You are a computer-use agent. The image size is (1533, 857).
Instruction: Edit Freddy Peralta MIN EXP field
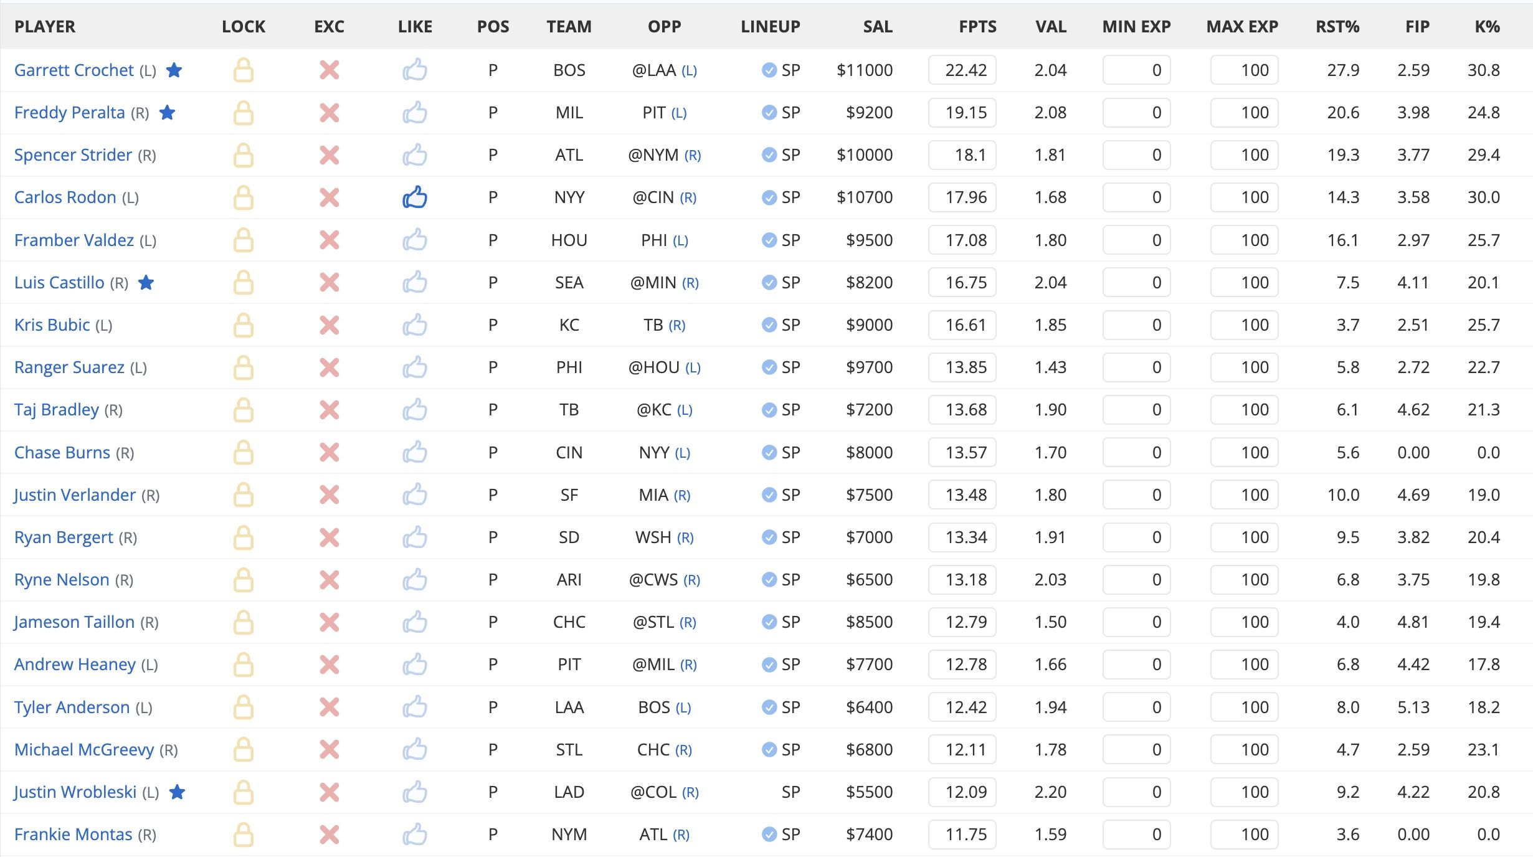[1136, 113]
